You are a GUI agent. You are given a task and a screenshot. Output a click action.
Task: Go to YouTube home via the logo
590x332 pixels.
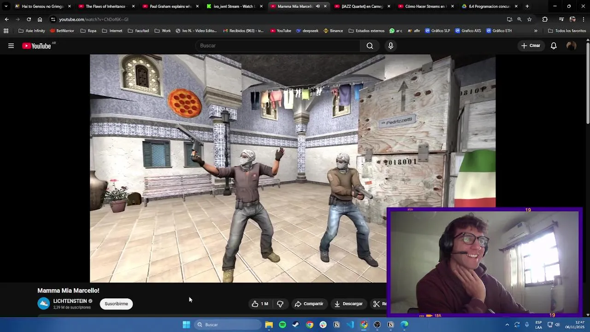pyautogui.click(x=36, y=46)
